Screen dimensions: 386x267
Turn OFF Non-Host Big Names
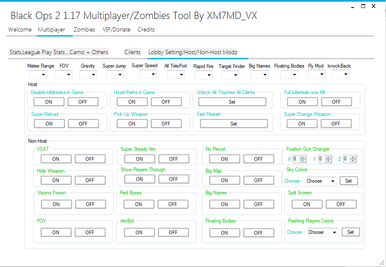tap(259, 204)
